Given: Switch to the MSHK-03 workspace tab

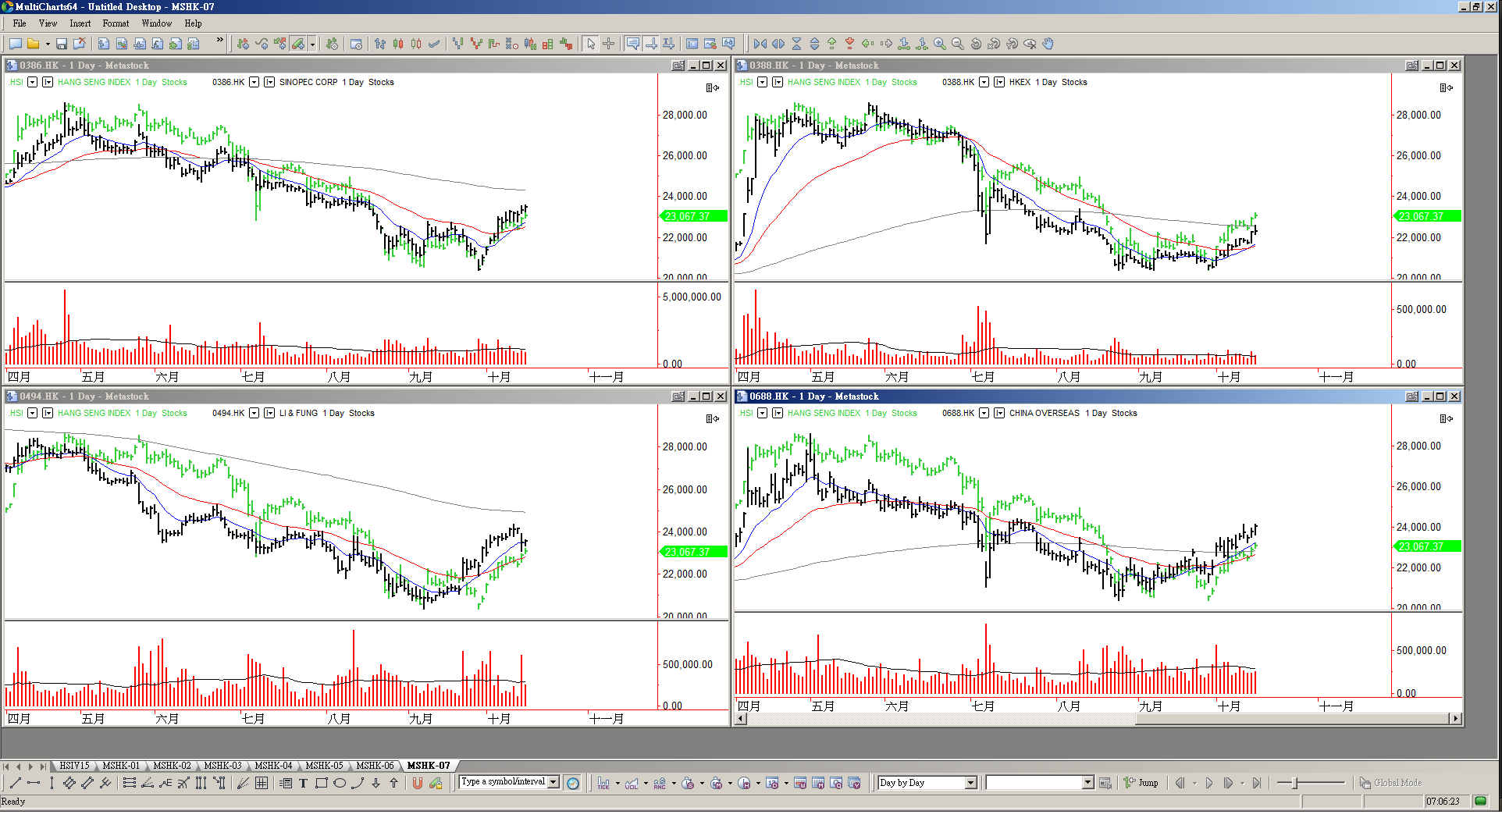Looking at the screenshot, I should click(x=222, y=766).
